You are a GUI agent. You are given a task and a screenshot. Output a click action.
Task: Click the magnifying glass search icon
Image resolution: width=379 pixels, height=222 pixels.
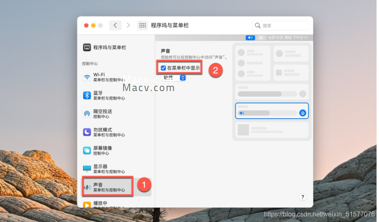258,25
